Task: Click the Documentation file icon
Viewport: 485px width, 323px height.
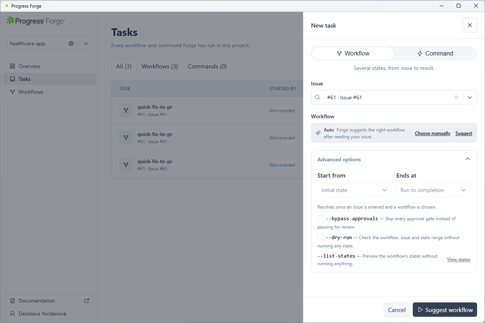Action: point(12,301)
